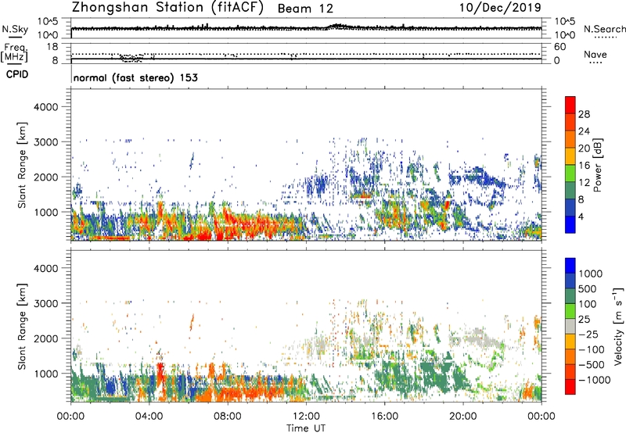Click the '60' Nave axis tick
626x433 pixels.
(559, 47)
